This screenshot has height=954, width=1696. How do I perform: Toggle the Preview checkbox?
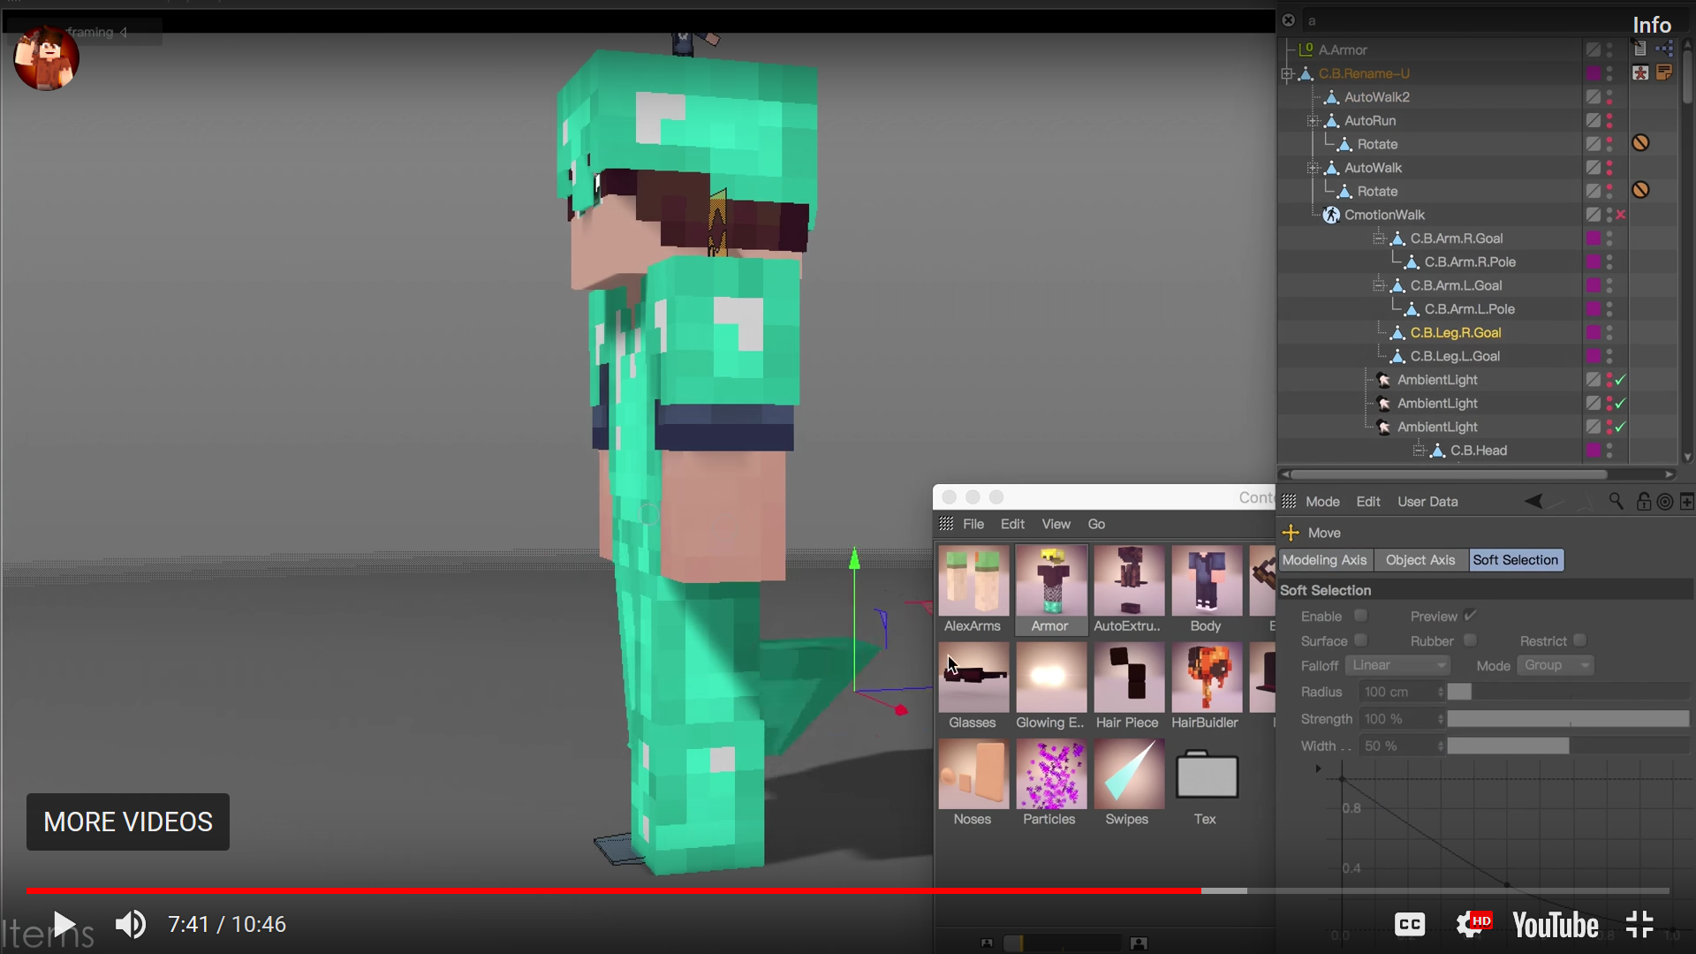tap(1470, 616)
